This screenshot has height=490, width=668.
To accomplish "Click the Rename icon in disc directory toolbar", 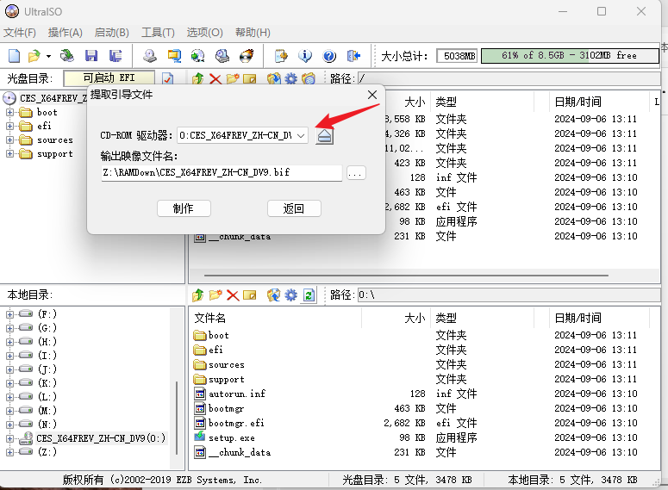I will [250, 78].
